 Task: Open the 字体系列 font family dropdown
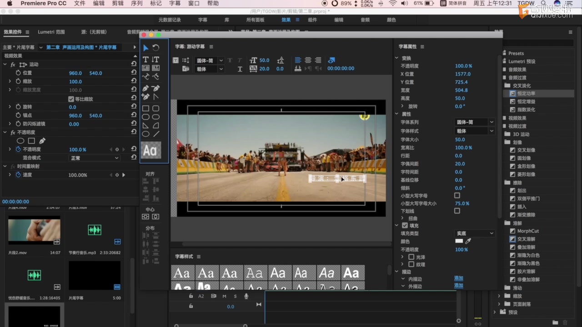click(474, 122)
